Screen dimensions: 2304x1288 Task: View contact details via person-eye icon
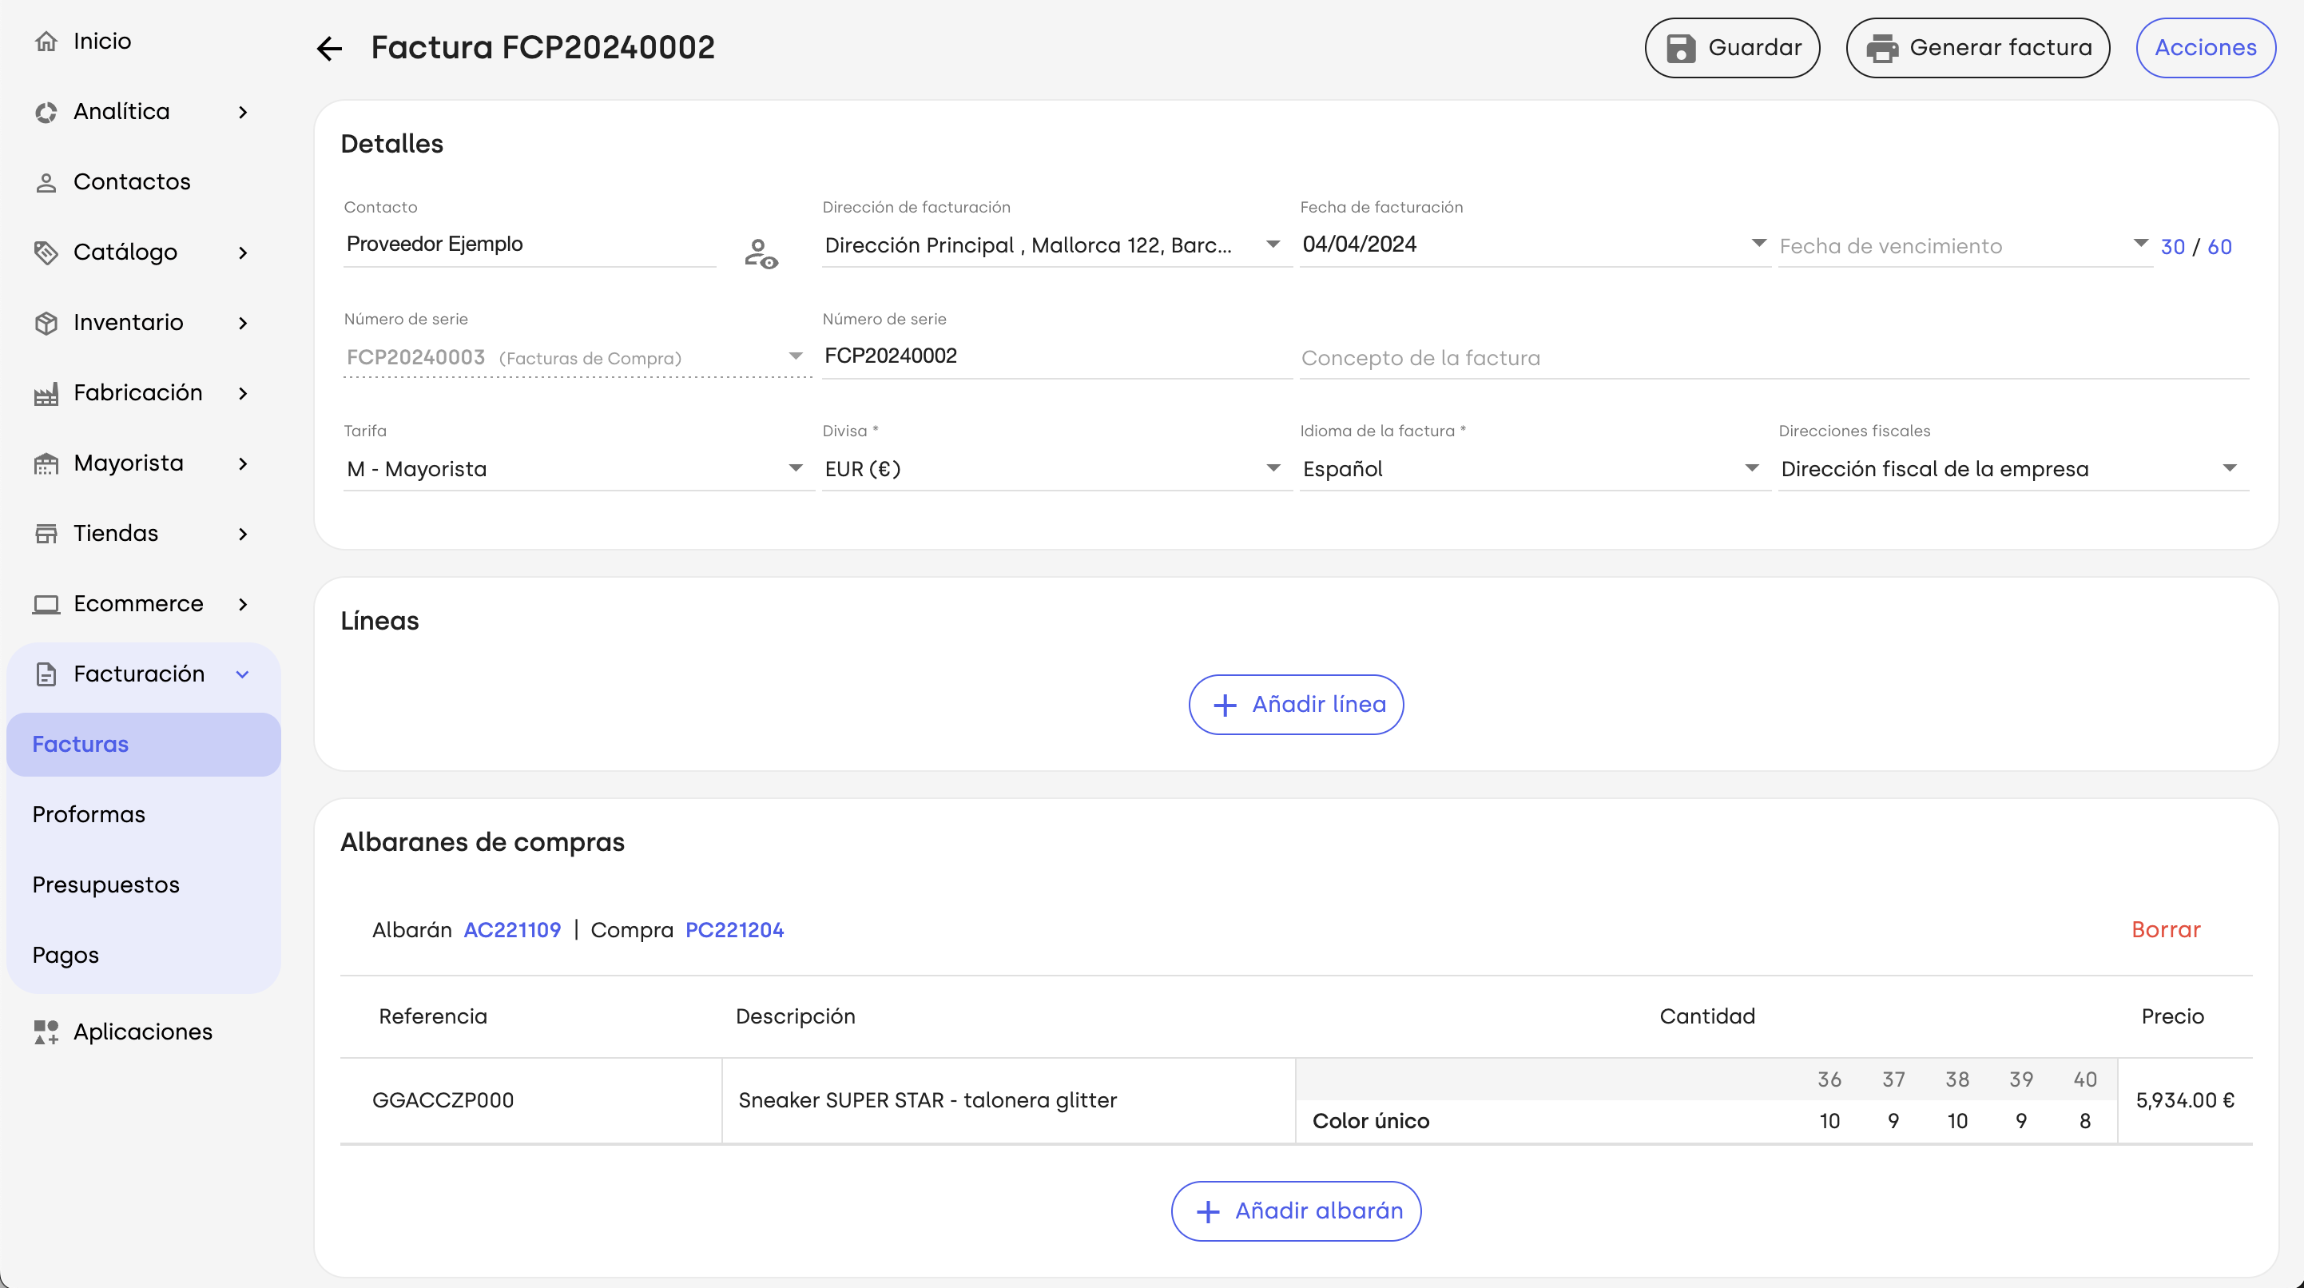pyautogui.click(x=761, y=254)
